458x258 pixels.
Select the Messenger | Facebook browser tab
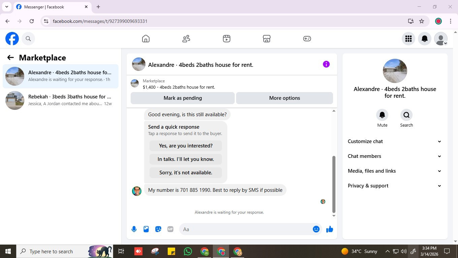click(x=52, y=7)
